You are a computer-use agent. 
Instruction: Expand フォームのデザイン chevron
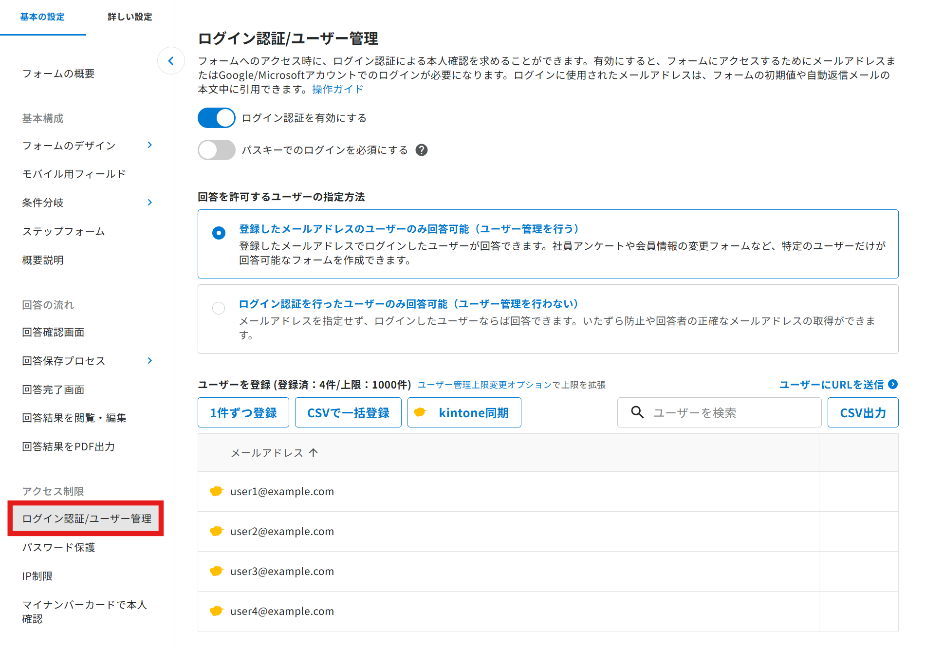click(150, 145)
